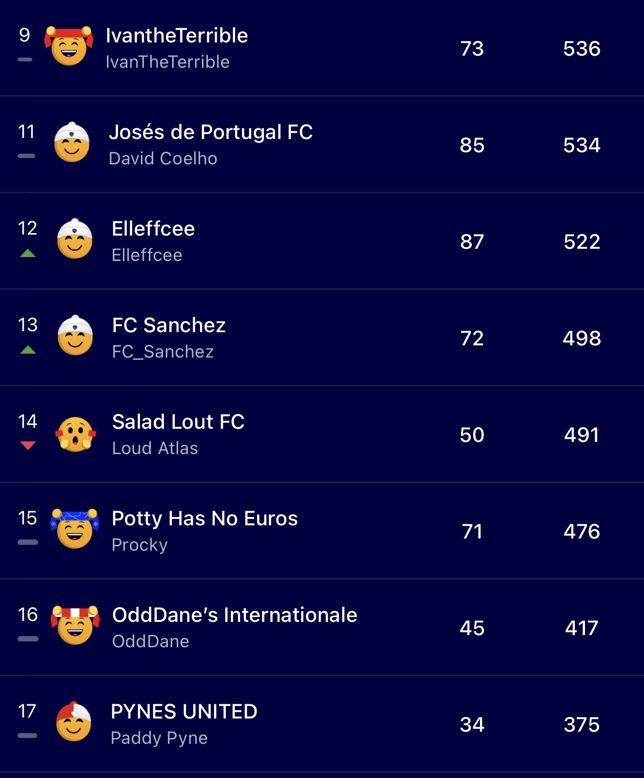
Task: Tap green up arrow beside rank 12
Action: point(28,253)
